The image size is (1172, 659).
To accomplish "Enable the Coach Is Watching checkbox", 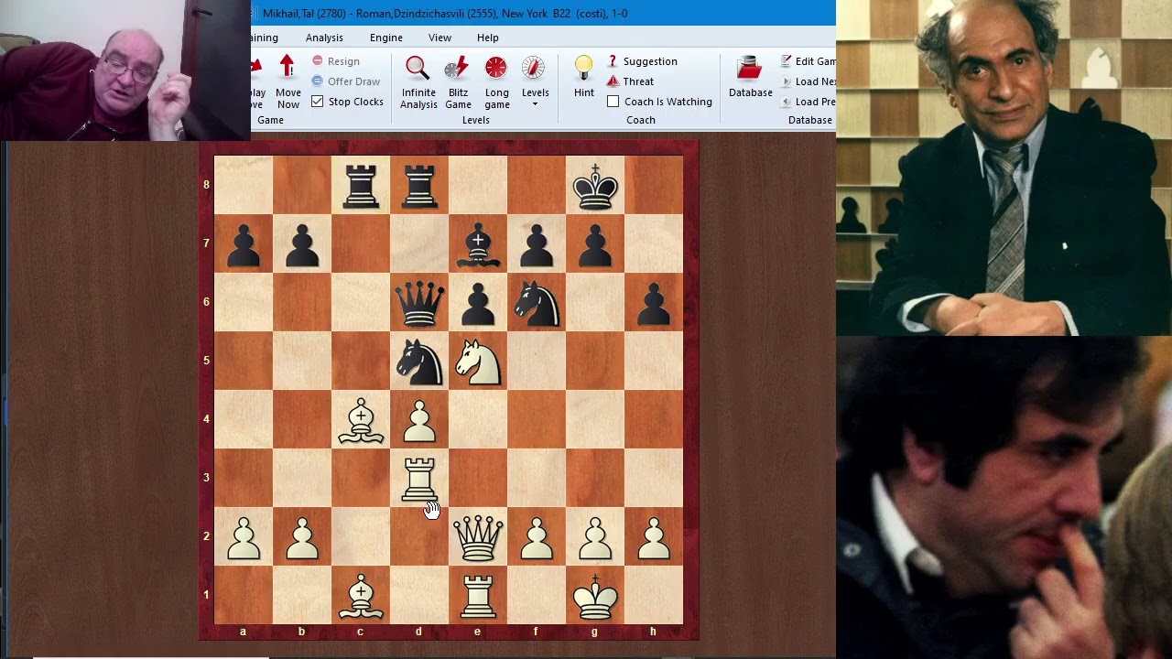I will 613,102.
